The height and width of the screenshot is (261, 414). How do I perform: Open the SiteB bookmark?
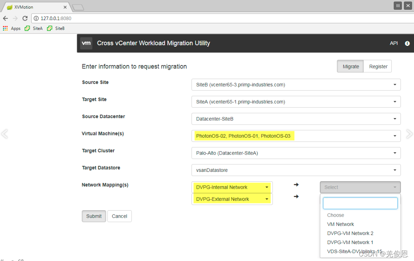[56, 28]
